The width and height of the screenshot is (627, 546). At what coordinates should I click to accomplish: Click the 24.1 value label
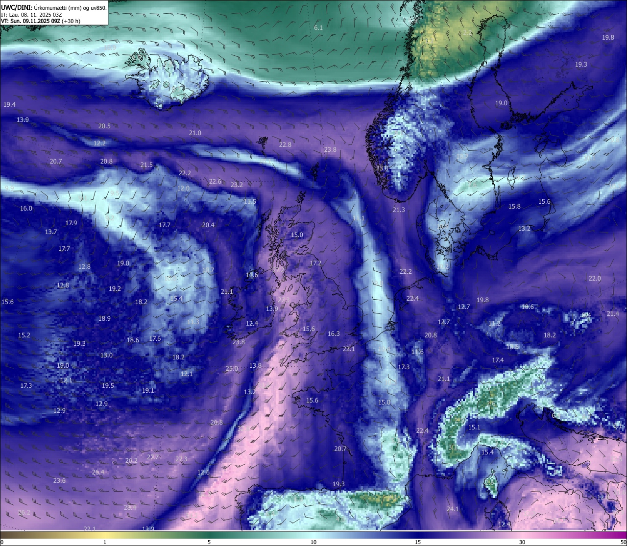[x=453, y=509]
